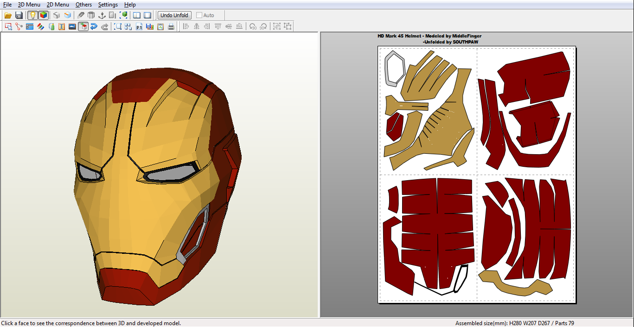
Task: Click the green cube zoom-fit icon
Action: (124, 15)
